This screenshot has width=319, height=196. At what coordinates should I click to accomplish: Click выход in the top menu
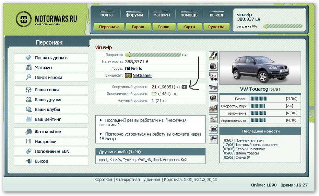point(216,15)
